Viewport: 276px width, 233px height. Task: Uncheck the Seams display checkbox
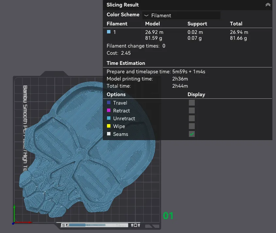[x=192, y=134]
